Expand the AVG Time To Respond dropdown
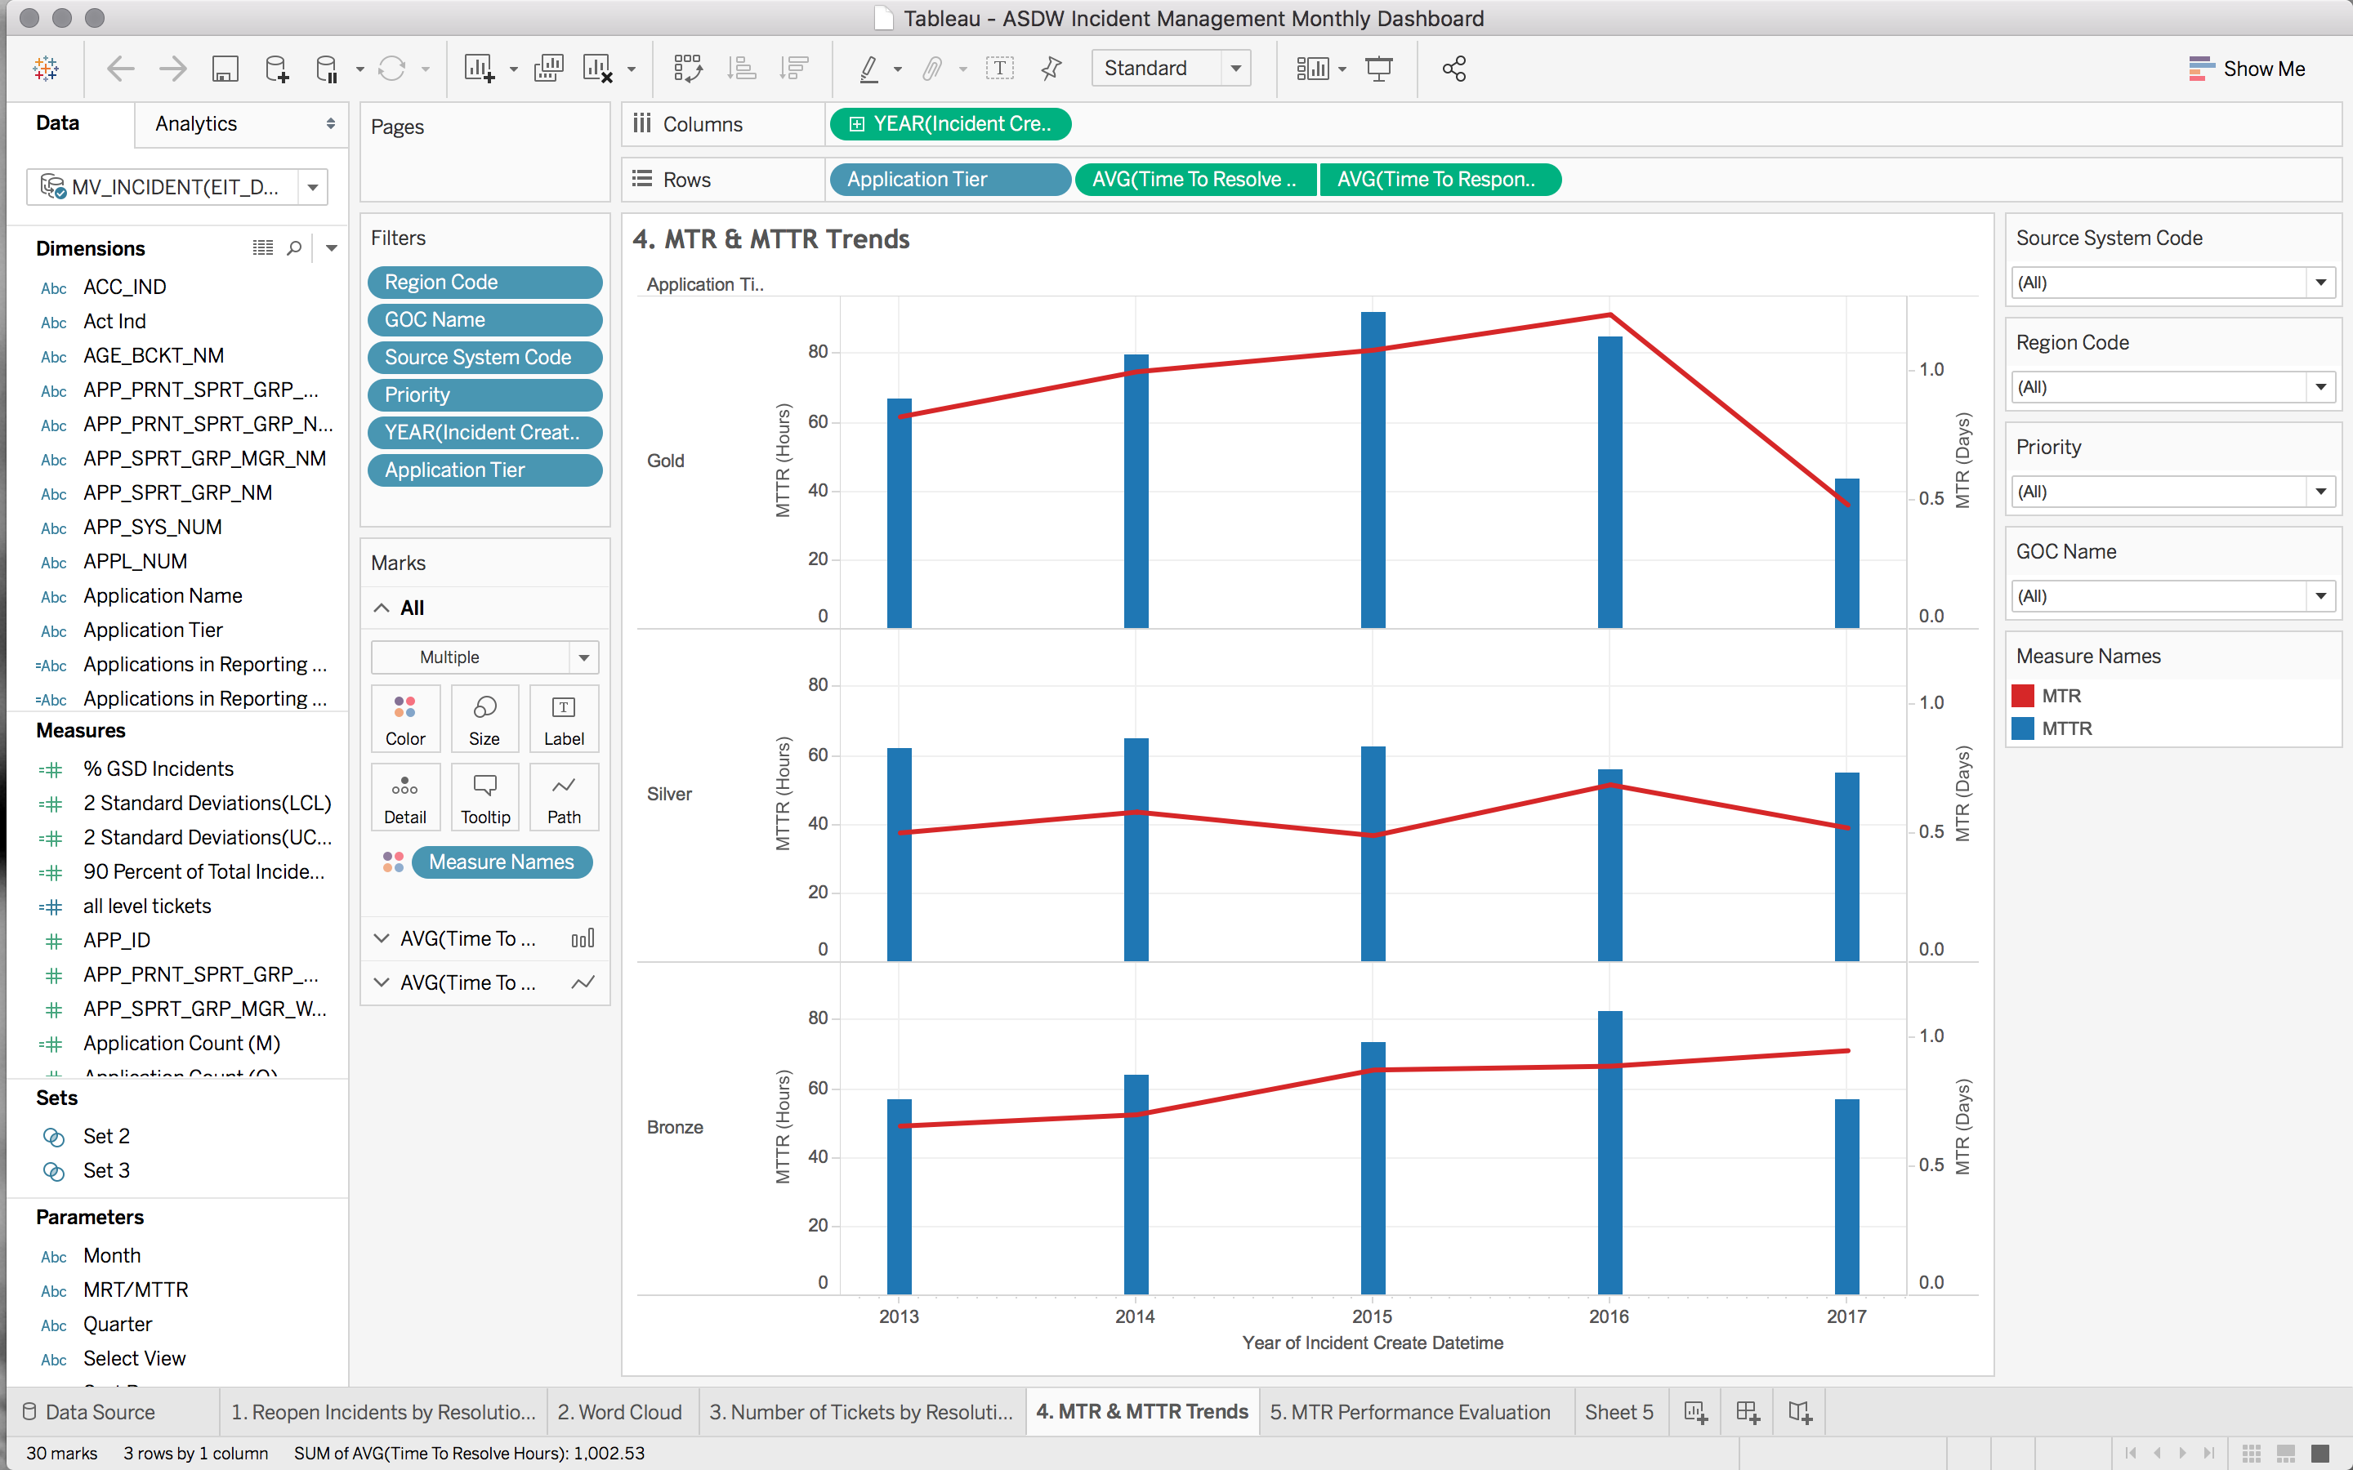Image resolution: width=2353 pixels, height=1470 pixels. click(379, 981)
